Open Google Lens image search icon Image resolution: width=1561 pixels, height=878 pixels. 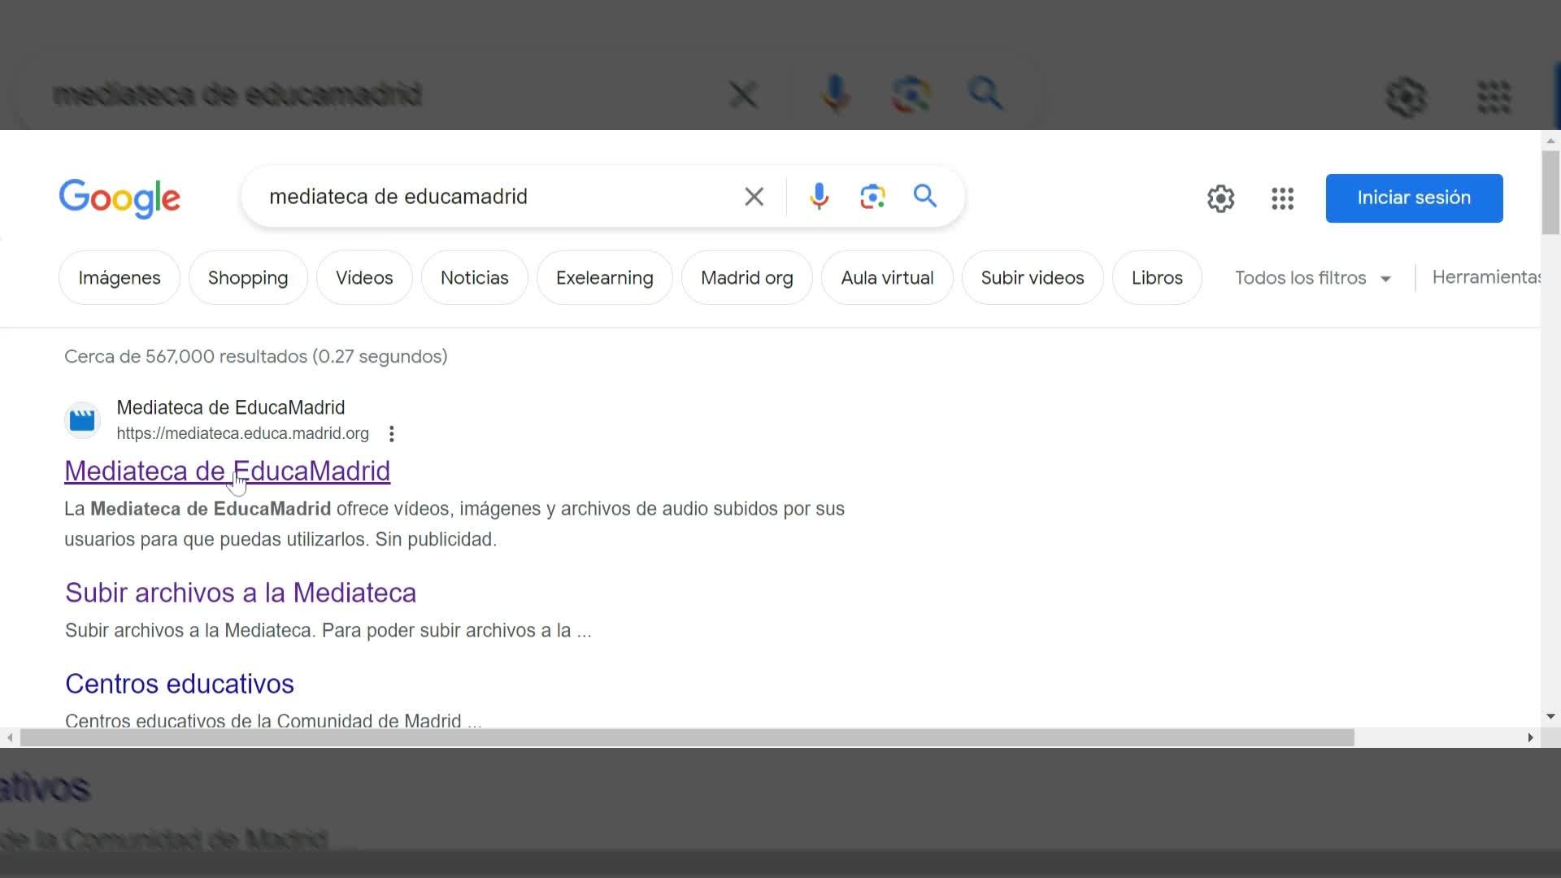click(x=872, y=197)
